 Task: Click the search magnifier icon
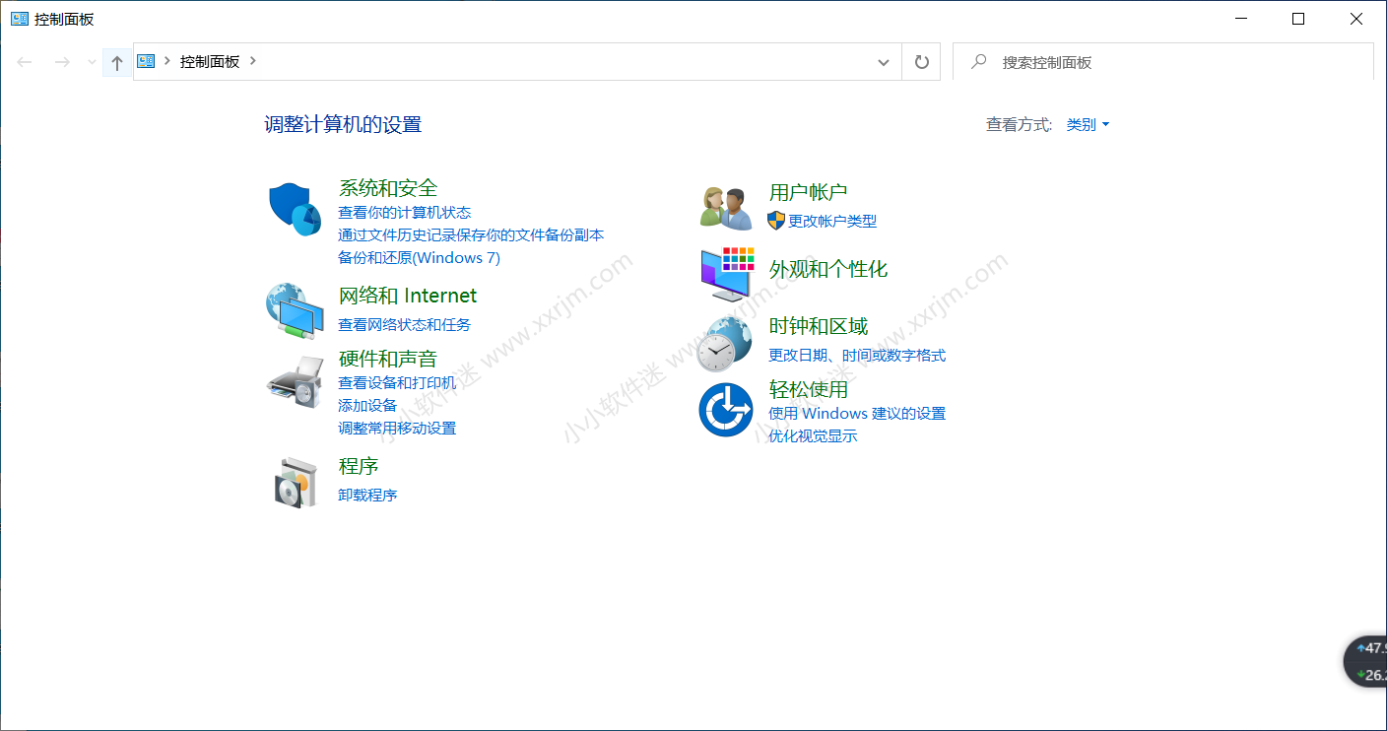coord(978,61)
